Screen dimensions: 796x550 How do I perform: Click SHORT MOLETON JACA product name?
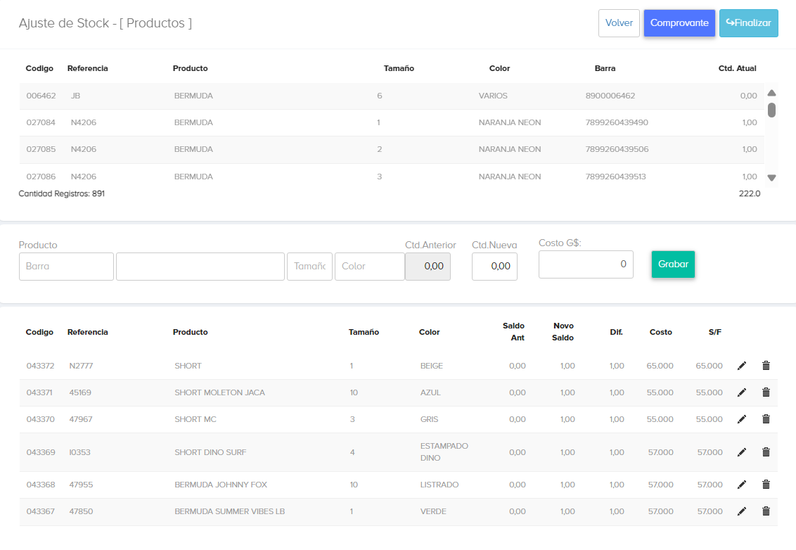coord(220,392)
